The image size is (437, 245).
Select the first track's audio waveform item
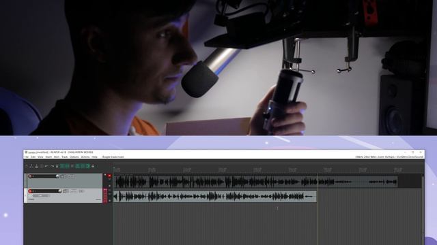(x=256, y=182)
